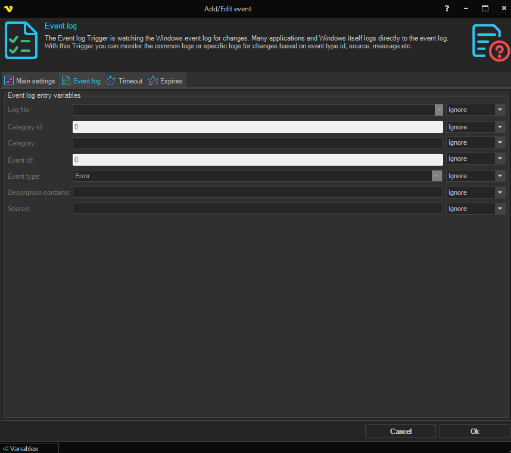Click the Event log checklist icon
The height and width of the screenshot is (453, 511).
(x=21, y=40)
